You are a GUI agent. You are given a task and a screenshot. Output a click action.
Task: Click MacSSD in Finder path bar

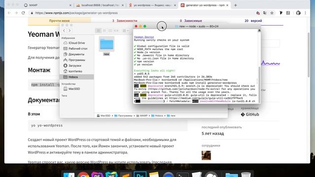[x=104, y=116]
